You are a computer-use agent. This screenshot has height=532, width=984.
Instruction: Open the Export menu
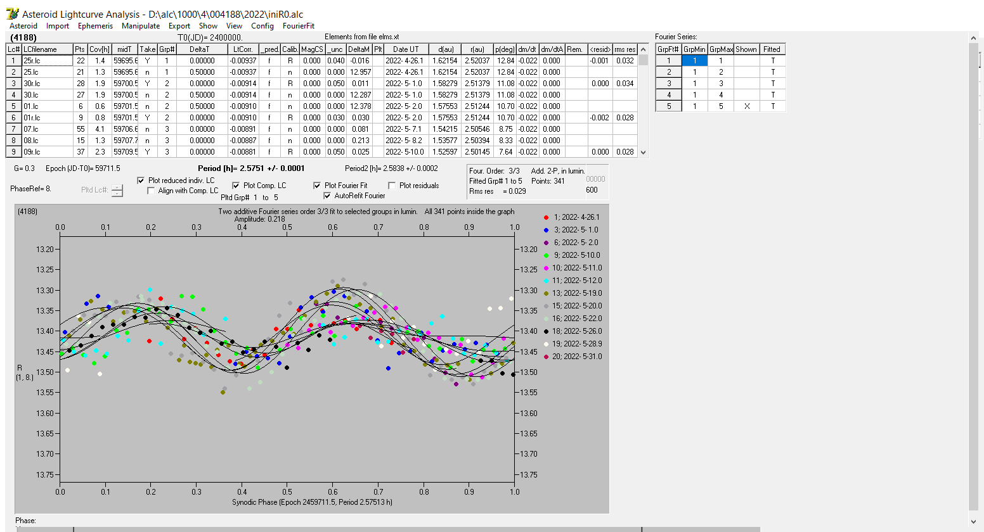coord(179,26)
